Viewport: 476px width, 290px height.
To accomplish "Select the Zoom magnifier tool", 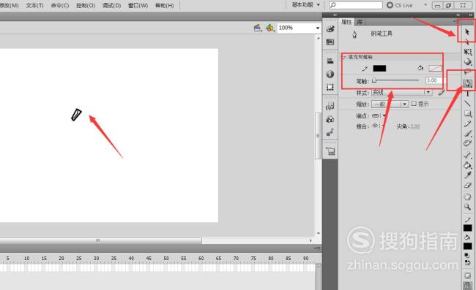I will point(467,207).
